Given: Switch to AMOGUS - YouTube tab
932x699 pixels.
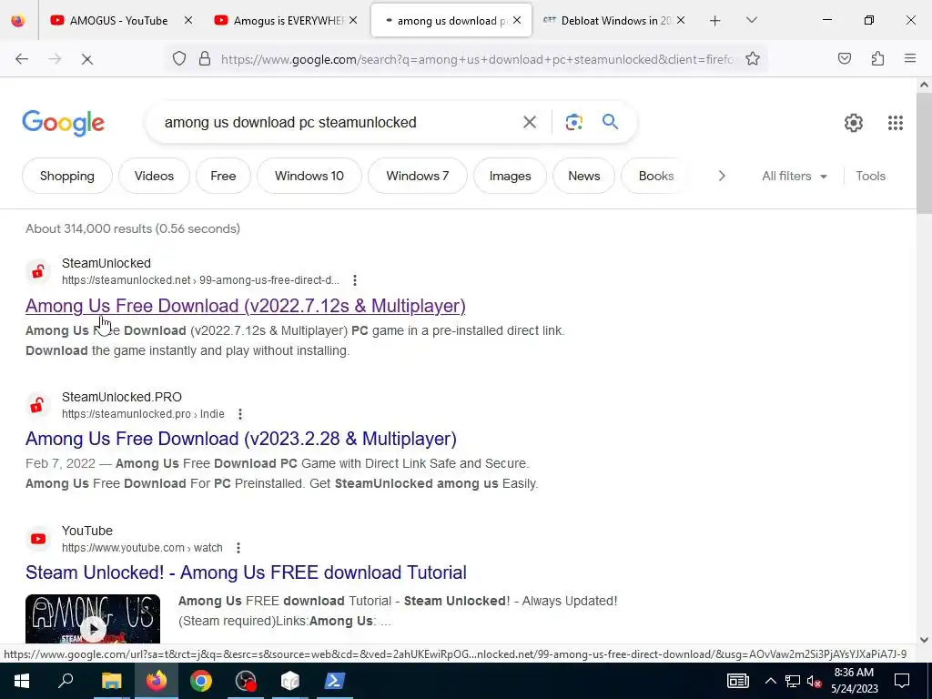Looking at the screenshot, I should [119, 20].
